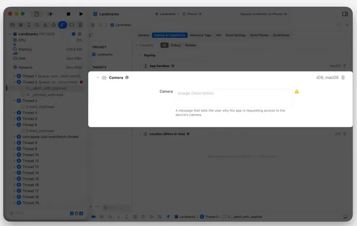The image size is (357, 226).
Task: Select the 12 _pthread_wqthread stack frame
Action: [44, 95]
